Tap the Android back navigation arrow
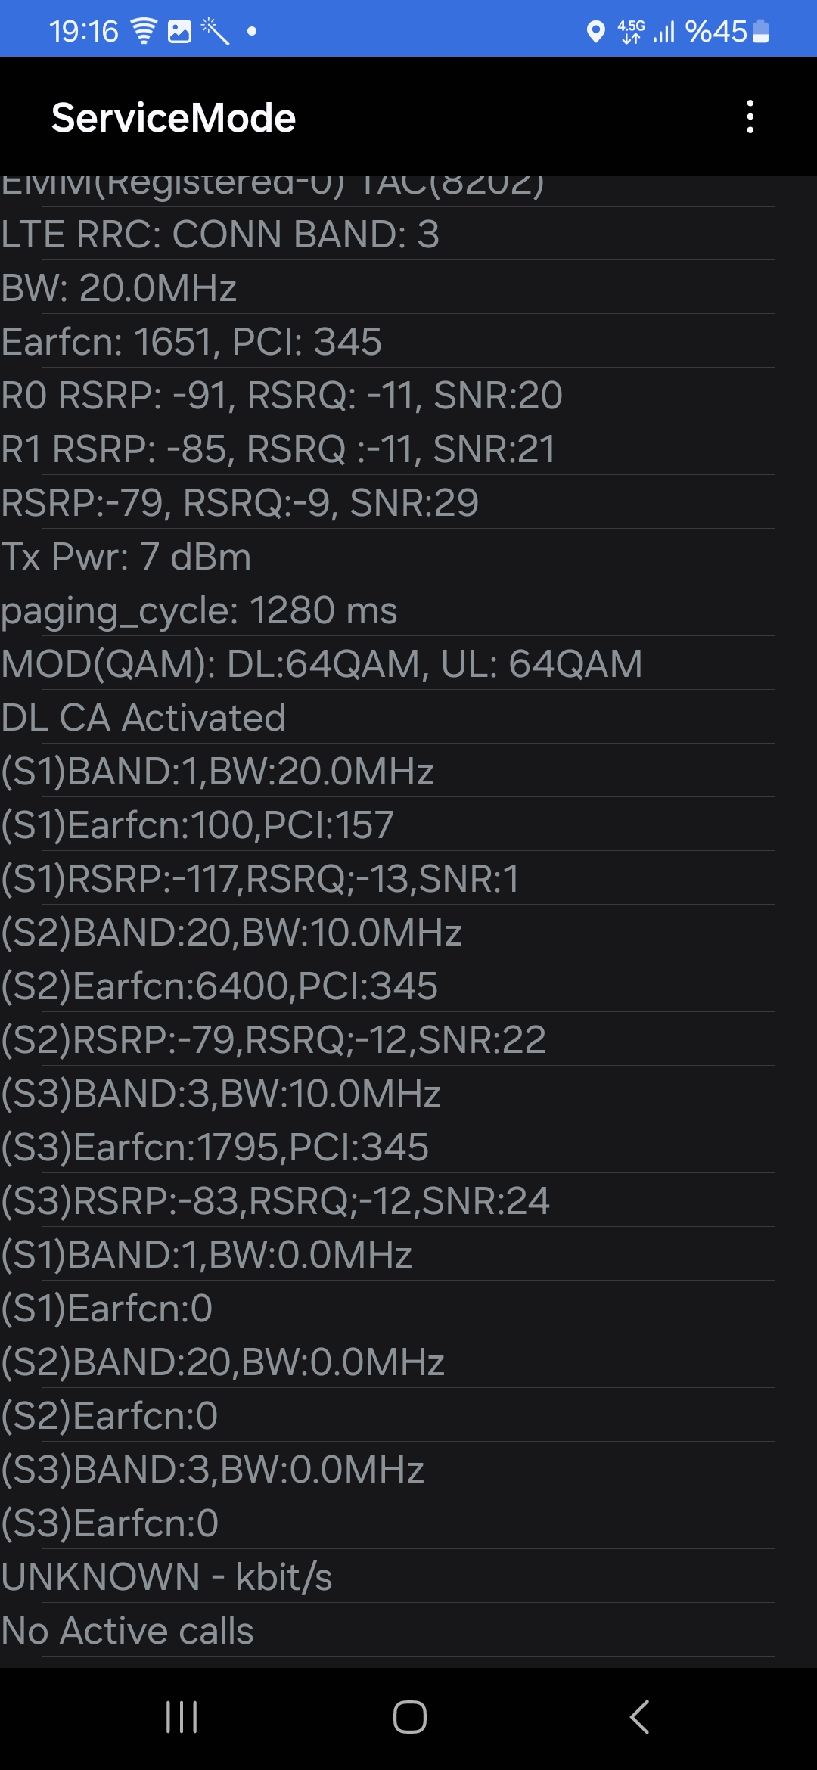Viewport: 817px width, 1770px height. coord(640,1716)
